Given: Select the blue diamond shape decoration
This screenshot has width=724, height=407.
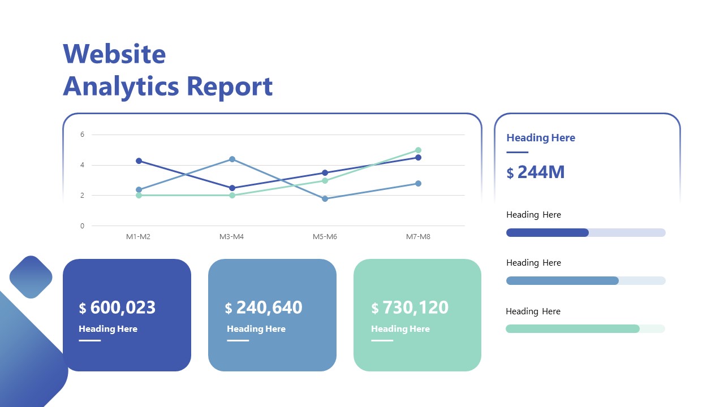Looking at the screenshot, I should tap(31, 276).
